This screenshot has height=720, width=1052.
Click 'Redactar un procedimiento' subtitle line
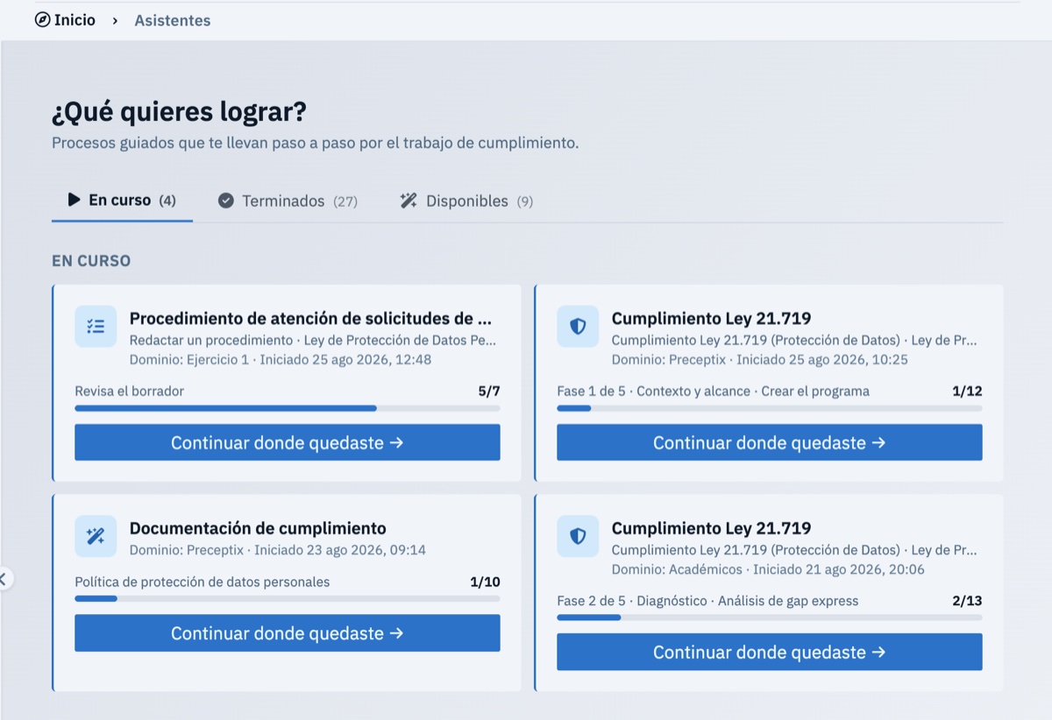pyautogui.click(x=313, y=340)
